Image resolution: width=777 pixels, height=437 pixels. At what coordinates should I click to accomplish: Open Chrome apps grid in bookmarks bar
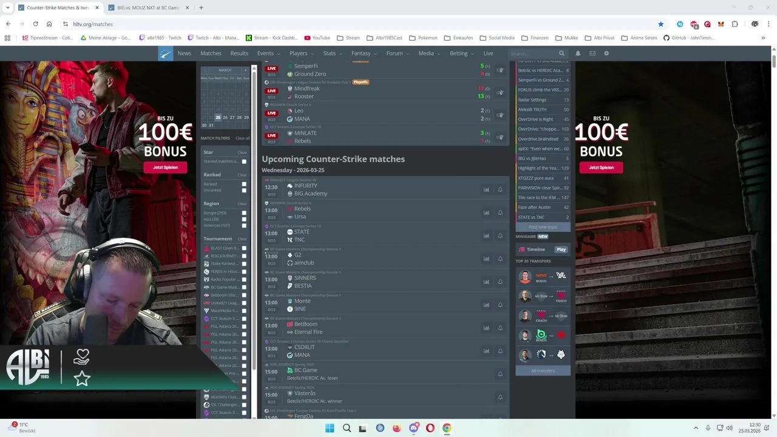(7, 38)
